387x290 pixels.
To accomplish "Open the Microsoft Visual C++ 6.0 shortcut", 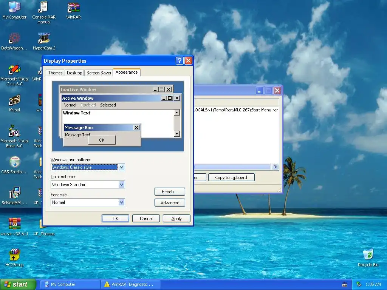I will click(14, 75).
